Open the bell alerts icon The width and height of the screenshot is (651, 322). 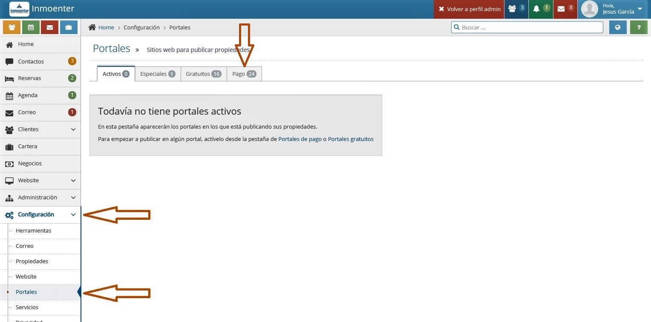541,9
